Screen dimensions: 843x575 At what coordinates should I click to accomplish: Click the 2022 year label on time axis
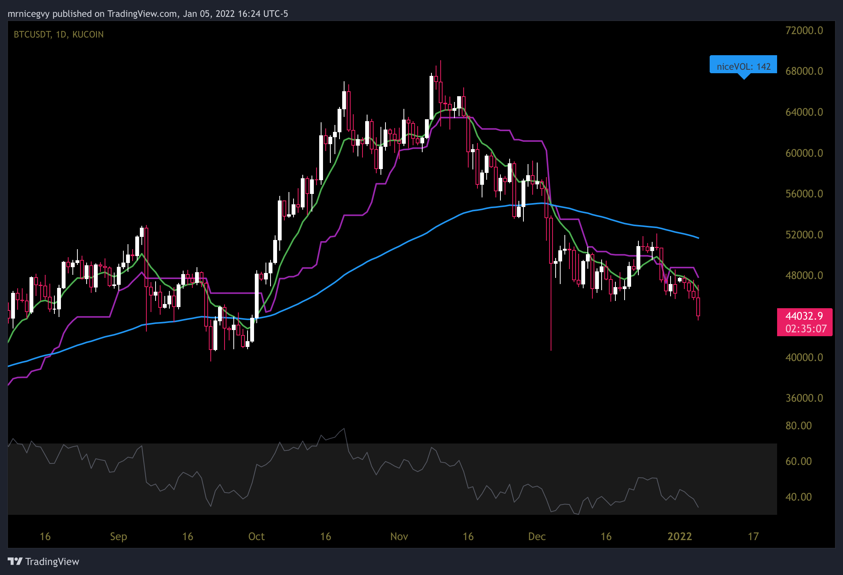pyautogui.click(x=680, y=536)
